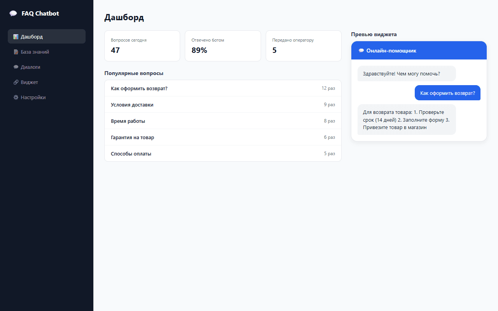498x311 pixels.
Task: Go to База знаний section
Action: point(47,52)
